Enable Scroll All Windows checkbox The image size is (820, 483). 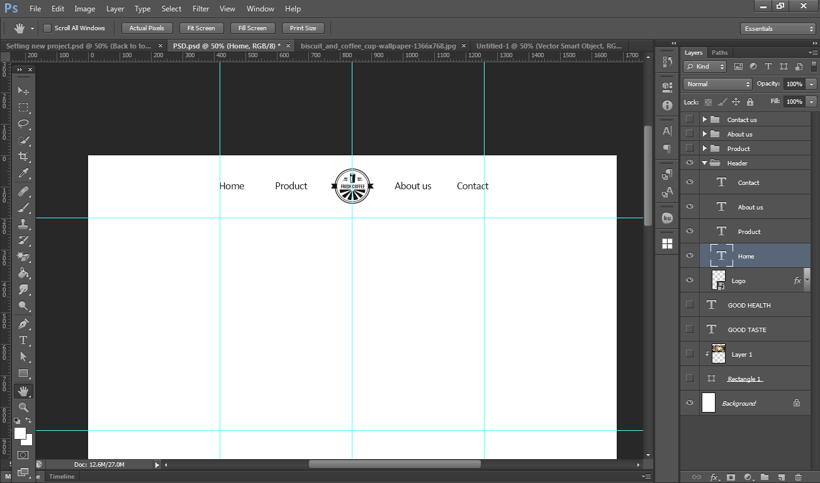point(47,28)
